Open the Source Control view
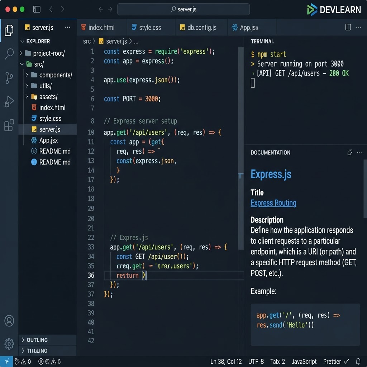 click(9, 78)
